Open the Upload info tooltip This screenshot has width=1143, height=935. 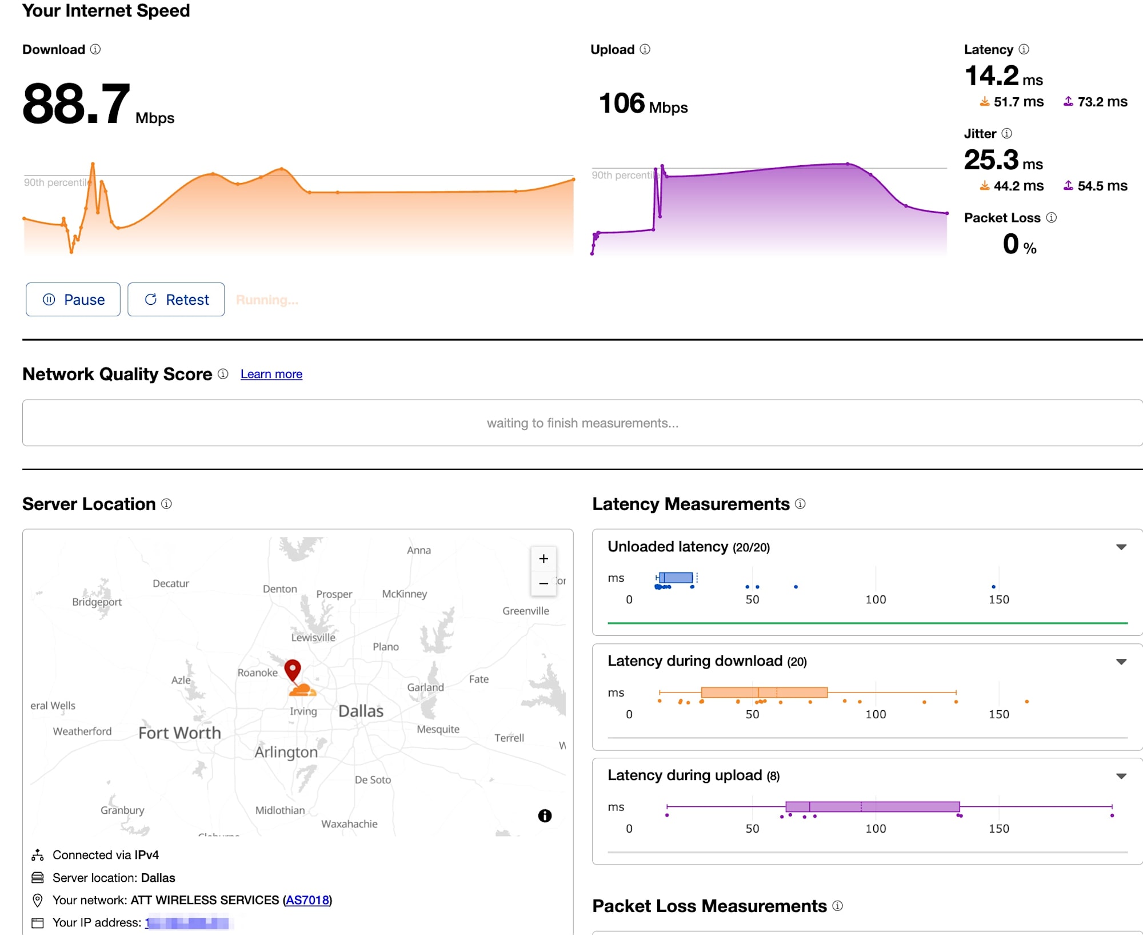(x=645, y=50)
